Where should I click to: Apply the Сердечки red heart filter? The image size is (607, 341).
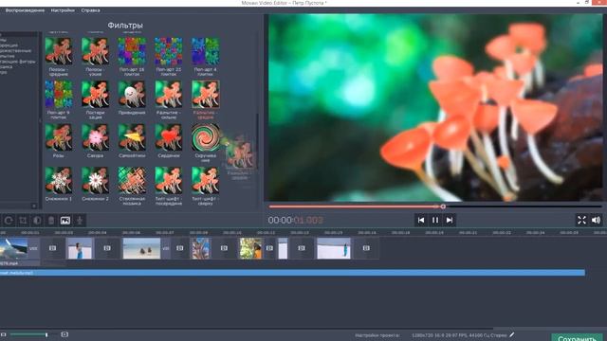(x=169, y=137)
